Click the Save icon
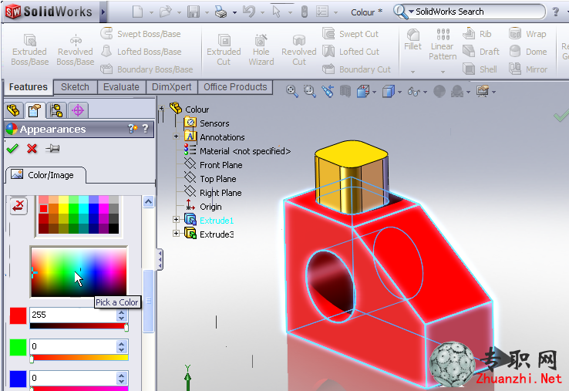Screen dimensions: 569x391 tap(193, 12)
